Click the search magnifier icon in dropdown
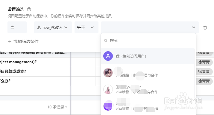 pos(106,41)
